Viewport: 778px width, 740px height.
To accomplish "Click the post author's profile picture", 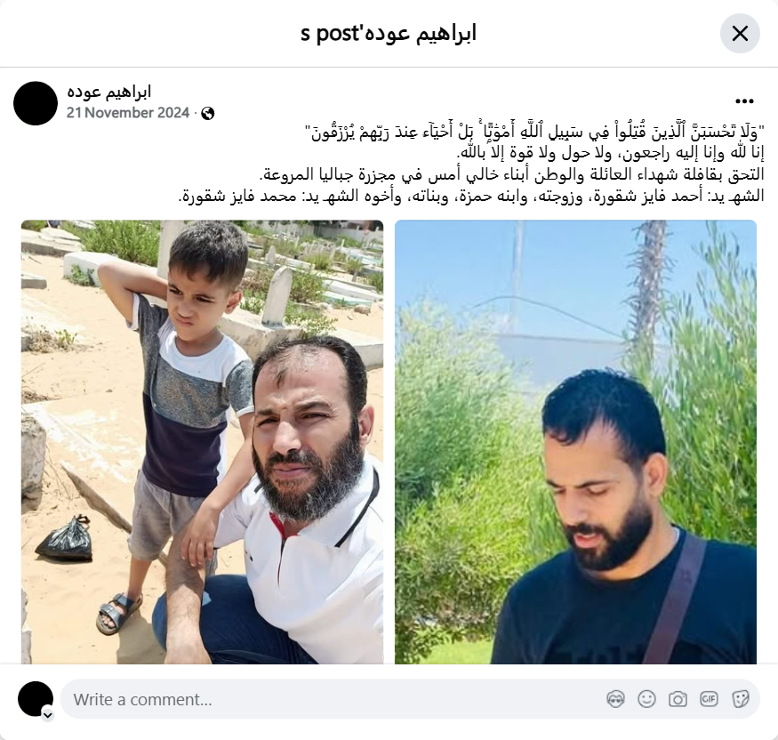I will [36, 103].
